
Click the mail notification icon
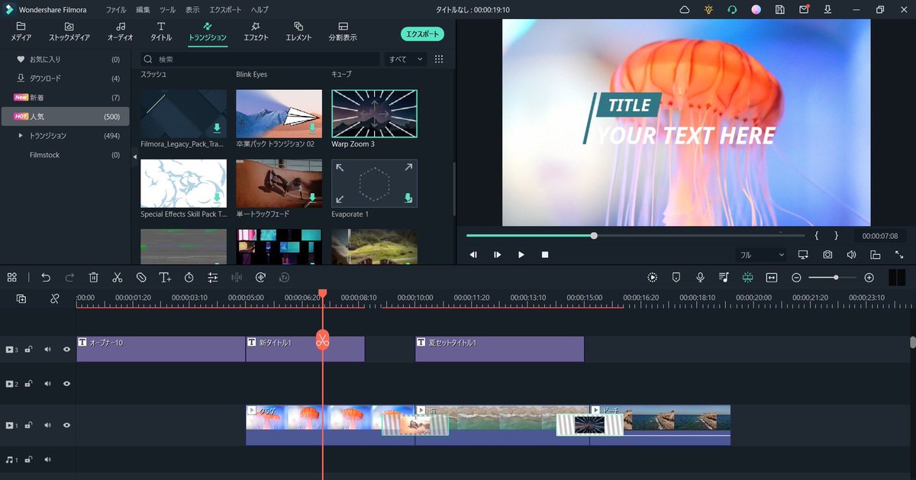804,10
